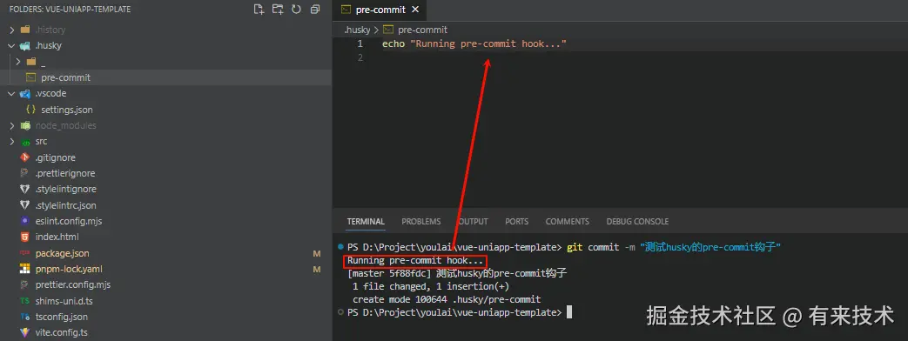The image size is (908, 341).
Task: Click the echo line in the editor
Action: pyautogui.click(x=474, y=44)
